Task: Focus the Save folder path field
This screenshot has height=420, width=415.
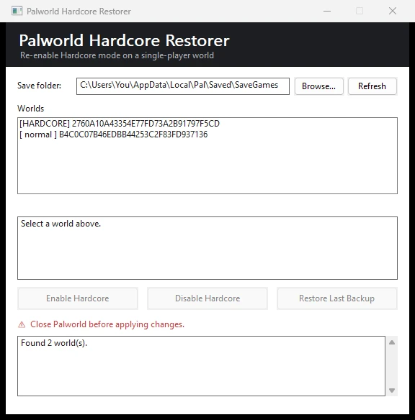Action: (x=183, y=86)
